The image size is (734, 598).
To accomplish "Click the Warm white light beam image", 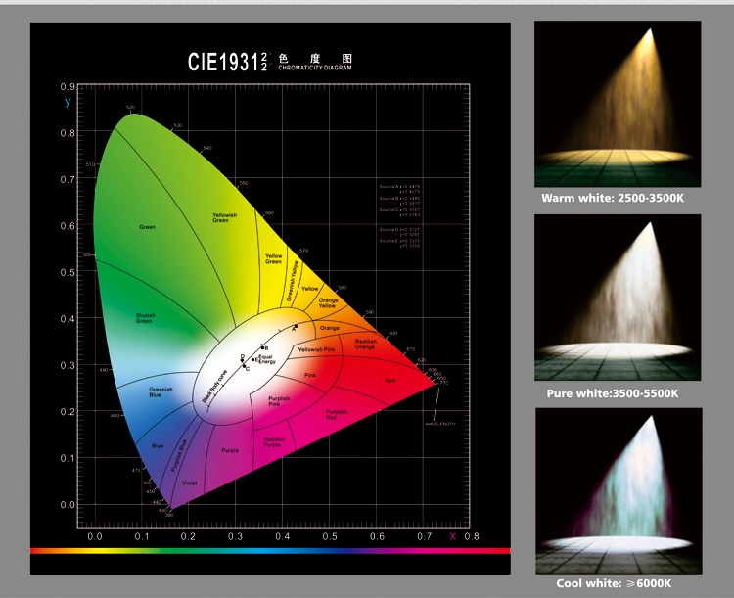I will click(x=618, y=104).
